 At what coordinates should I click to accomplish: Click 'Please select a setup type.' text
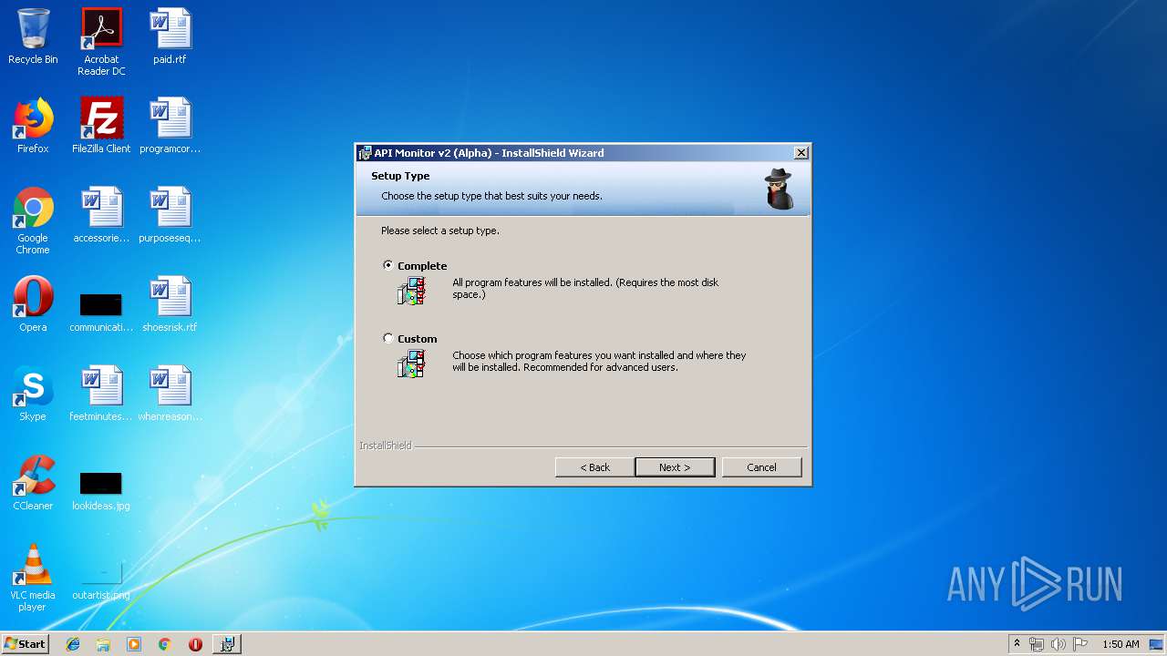[x=440, y=231]
